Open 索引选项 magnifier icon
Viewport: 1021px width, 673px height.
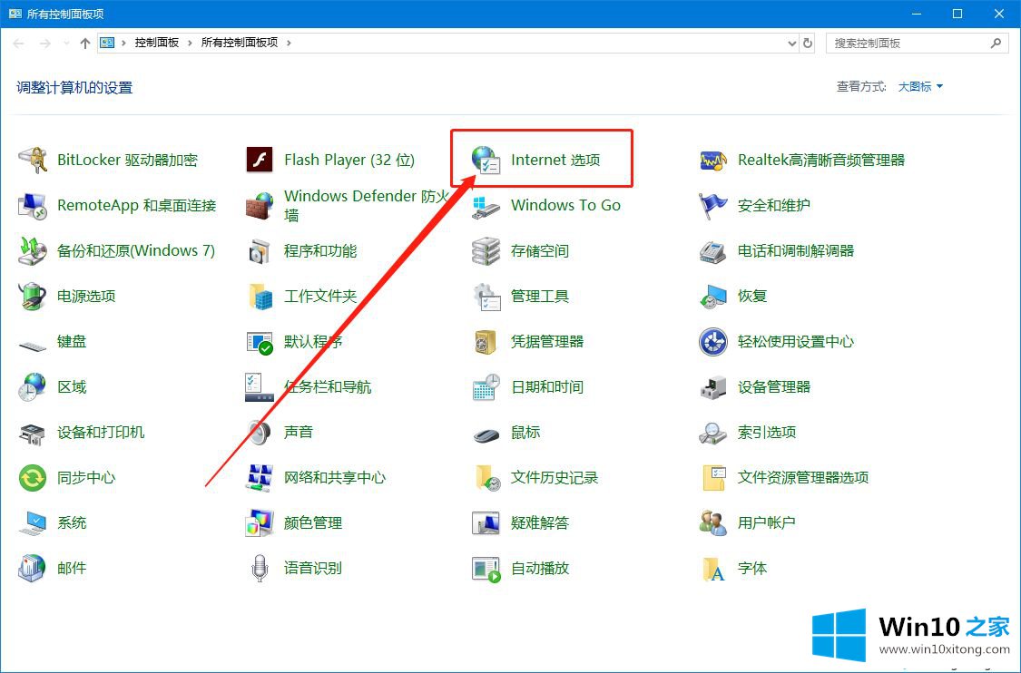click(713, 433)
